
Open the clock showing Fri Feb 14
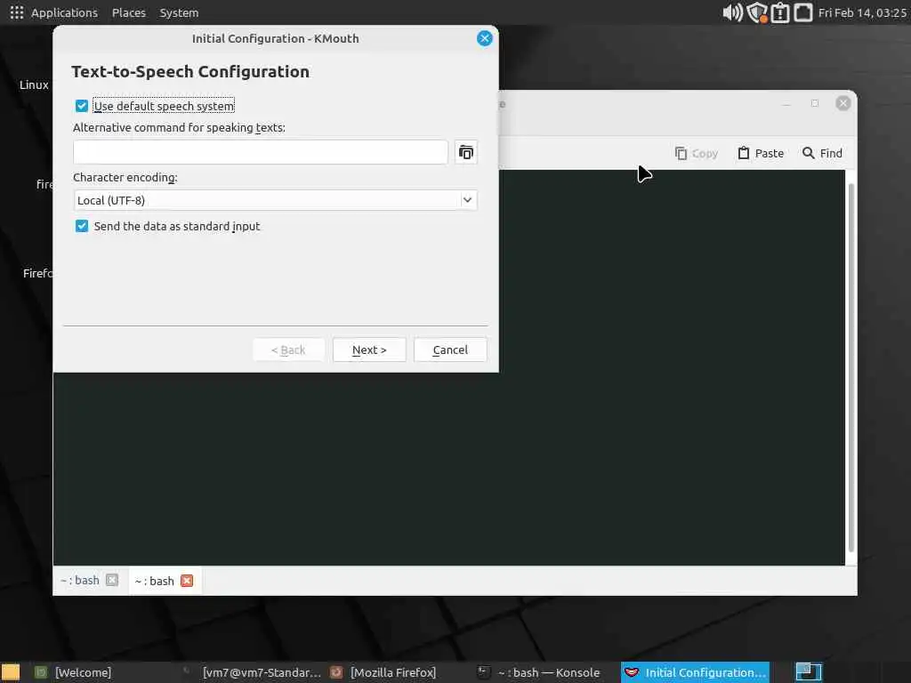coord(862,12)
